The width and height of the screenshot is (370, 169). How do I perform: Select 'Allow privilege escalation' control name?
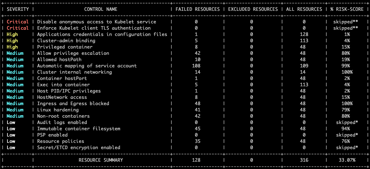click(x=73, y=53)
